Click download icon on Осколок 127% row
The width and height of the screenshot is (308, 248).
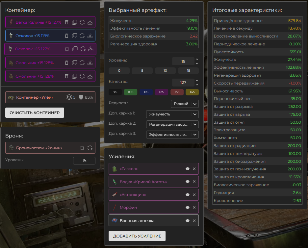pyautogui.click(x=91, y=49)
